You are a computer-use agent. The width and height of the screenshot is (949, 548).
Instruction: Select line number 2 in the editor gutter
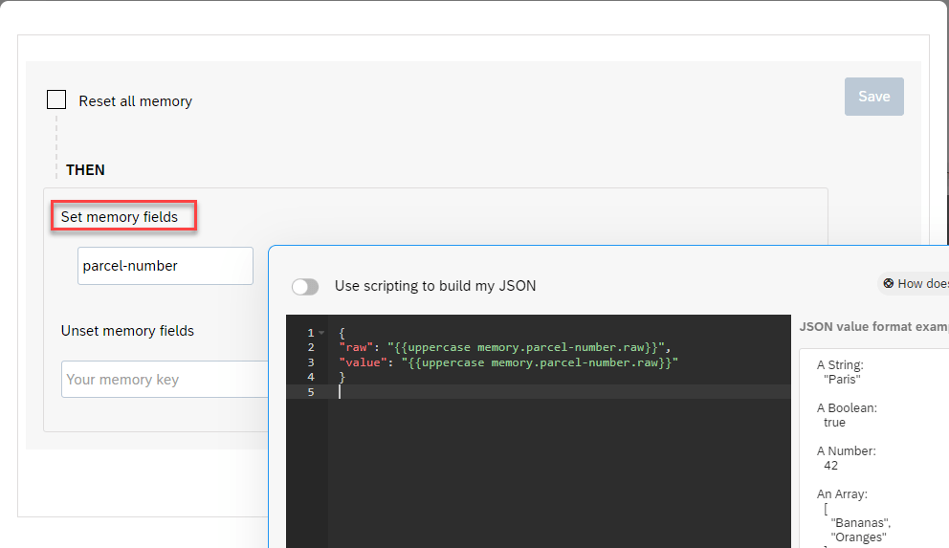coord(311,347)
